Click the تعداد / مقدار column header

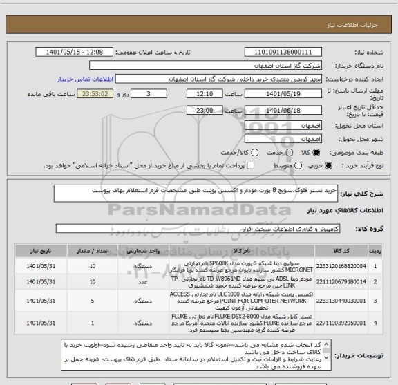click(x=93, y=251)
